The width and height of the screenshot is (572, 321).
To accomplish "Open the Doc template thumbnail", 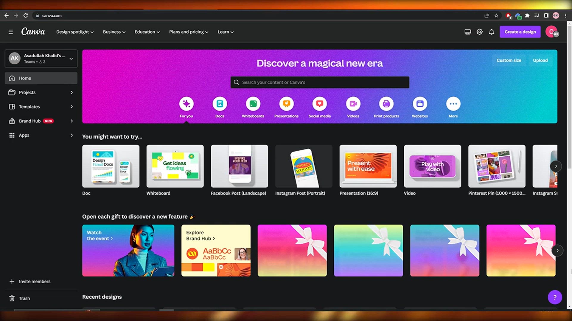I will point(111,166).
